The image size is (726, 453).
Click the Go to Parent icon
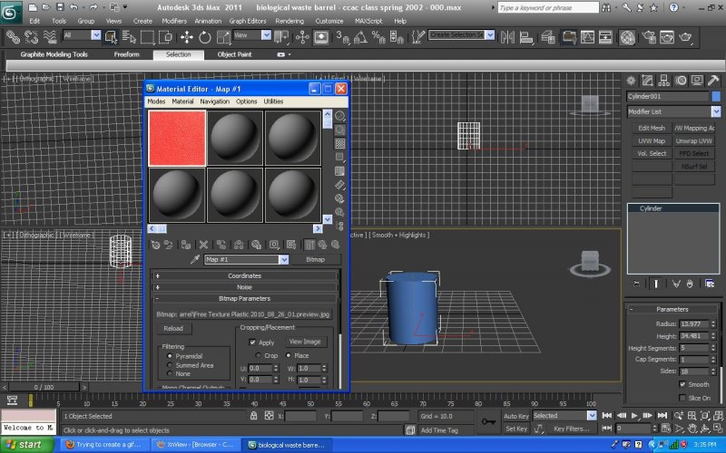pos(323,245)
